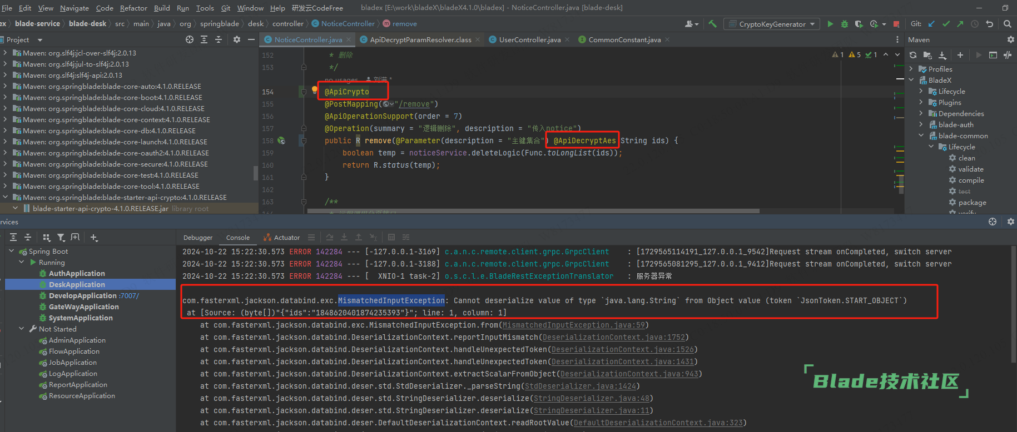Expand Plugins node in Maven panel
1017x432 pixels.
click(x=921, y=102)
